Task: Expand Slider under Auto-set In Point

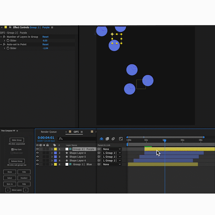Action: (x=5, y=48)
